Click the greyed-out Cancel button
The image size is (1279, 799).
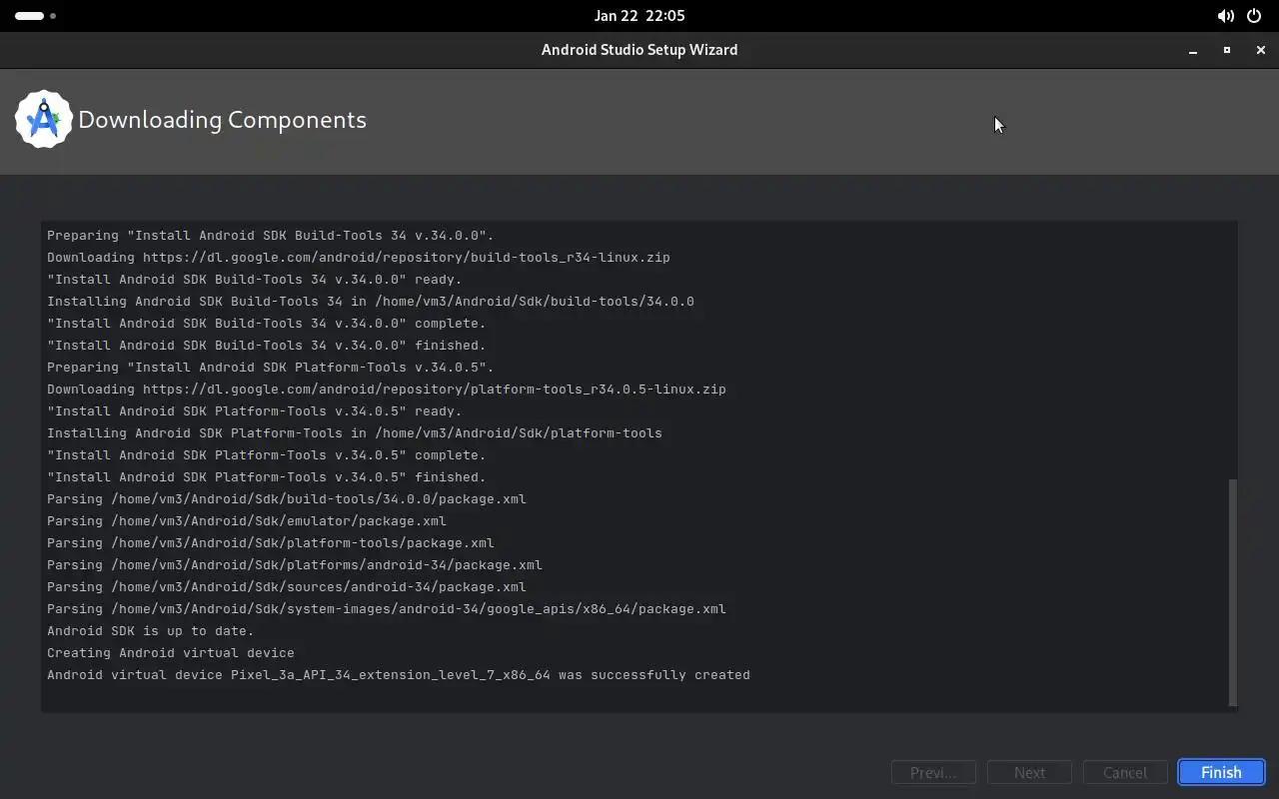(1124, 772)
